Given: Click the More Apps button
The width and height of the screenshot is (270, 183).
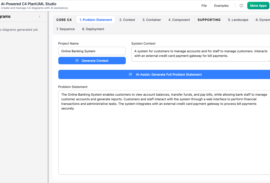Looking at the screenshot, I should [258, 6].
